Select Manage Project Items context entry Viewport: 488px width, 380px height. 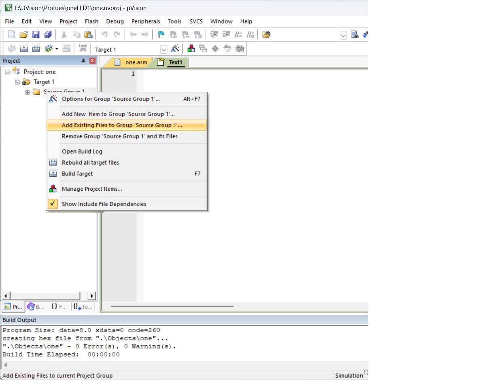pos(127,189)
